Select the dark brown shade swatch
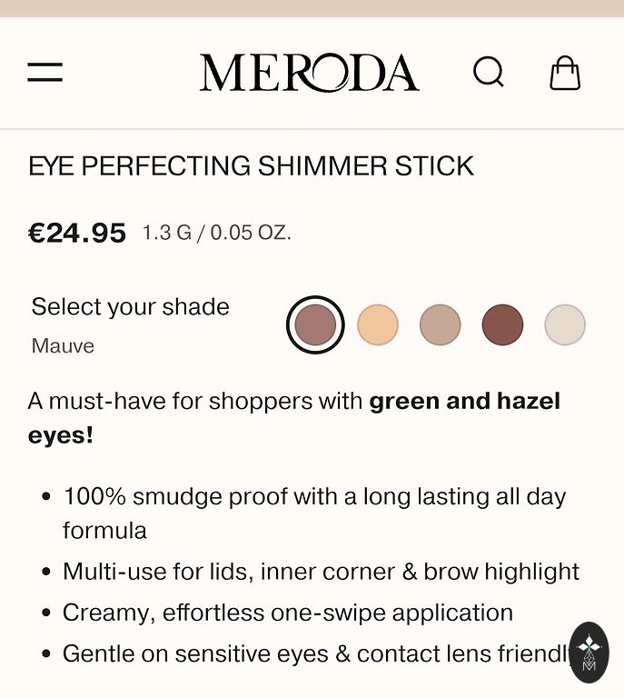Screen dimensions: 624x698 502,324
